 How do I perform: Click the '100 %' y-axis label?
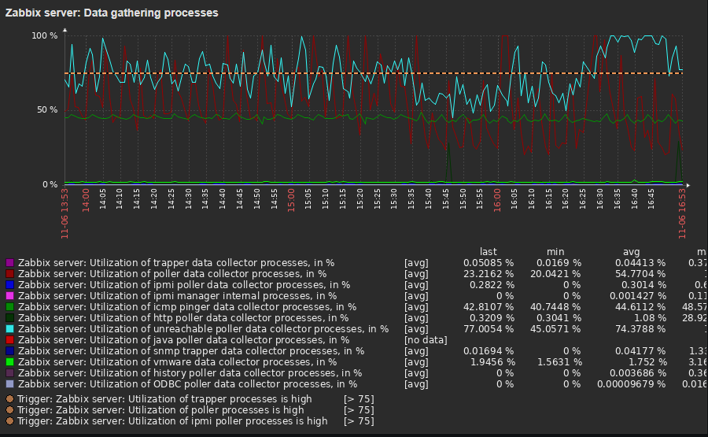[44, 35]
